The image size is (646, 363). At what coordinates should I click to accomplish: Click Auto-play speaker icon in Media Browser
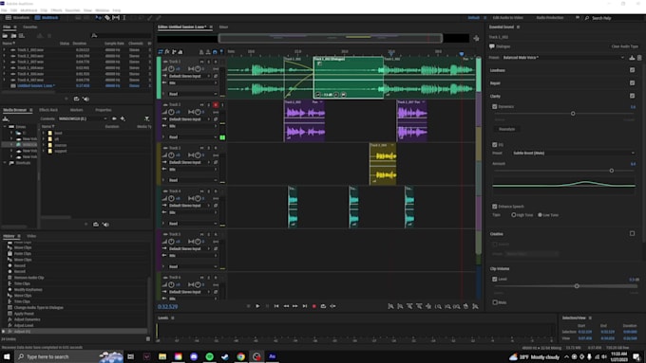(x=105, y=225)
